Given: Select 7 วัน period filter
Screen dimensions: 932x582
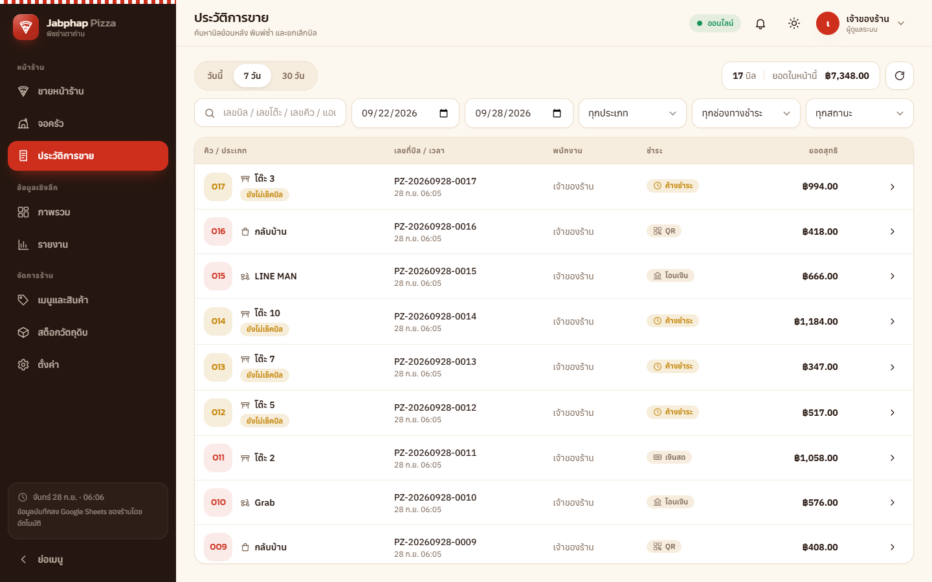Looking at the screenshot, I should (x=252, y=76).
